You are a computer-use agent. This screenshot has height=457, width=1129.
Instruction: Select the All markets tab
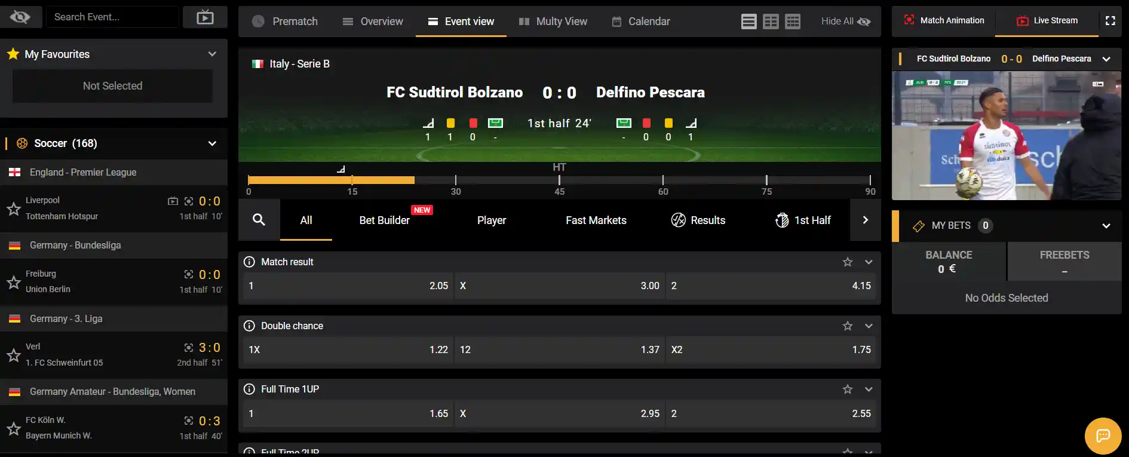click(x=306, y=220)
